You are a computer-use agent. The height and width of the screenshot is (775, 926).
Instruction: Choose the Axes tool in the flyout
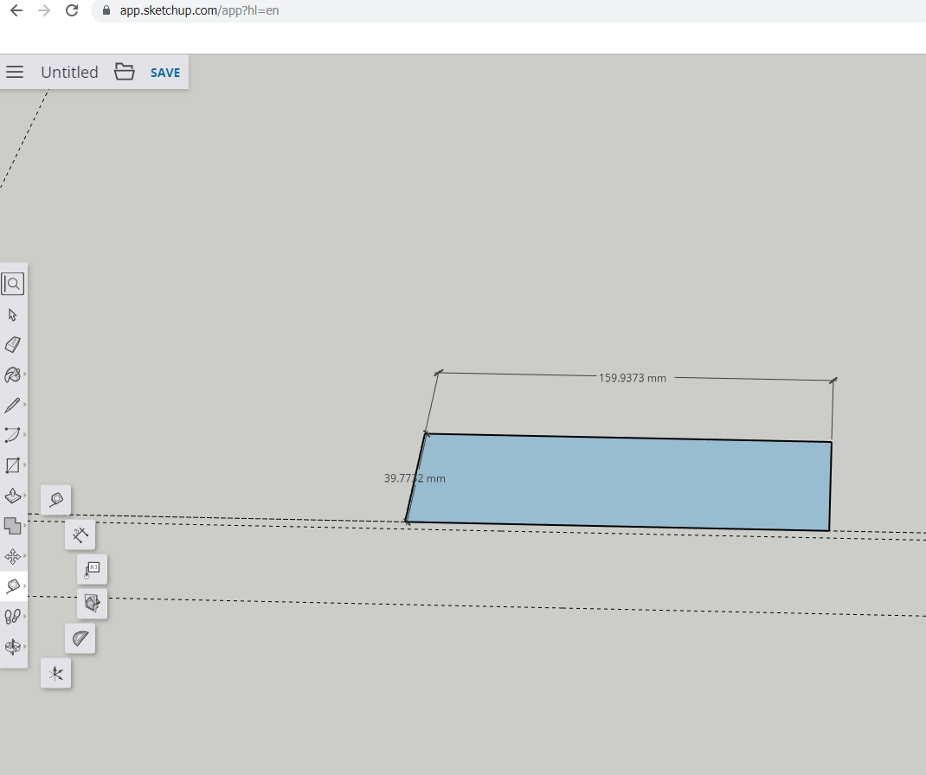(56, 674)
